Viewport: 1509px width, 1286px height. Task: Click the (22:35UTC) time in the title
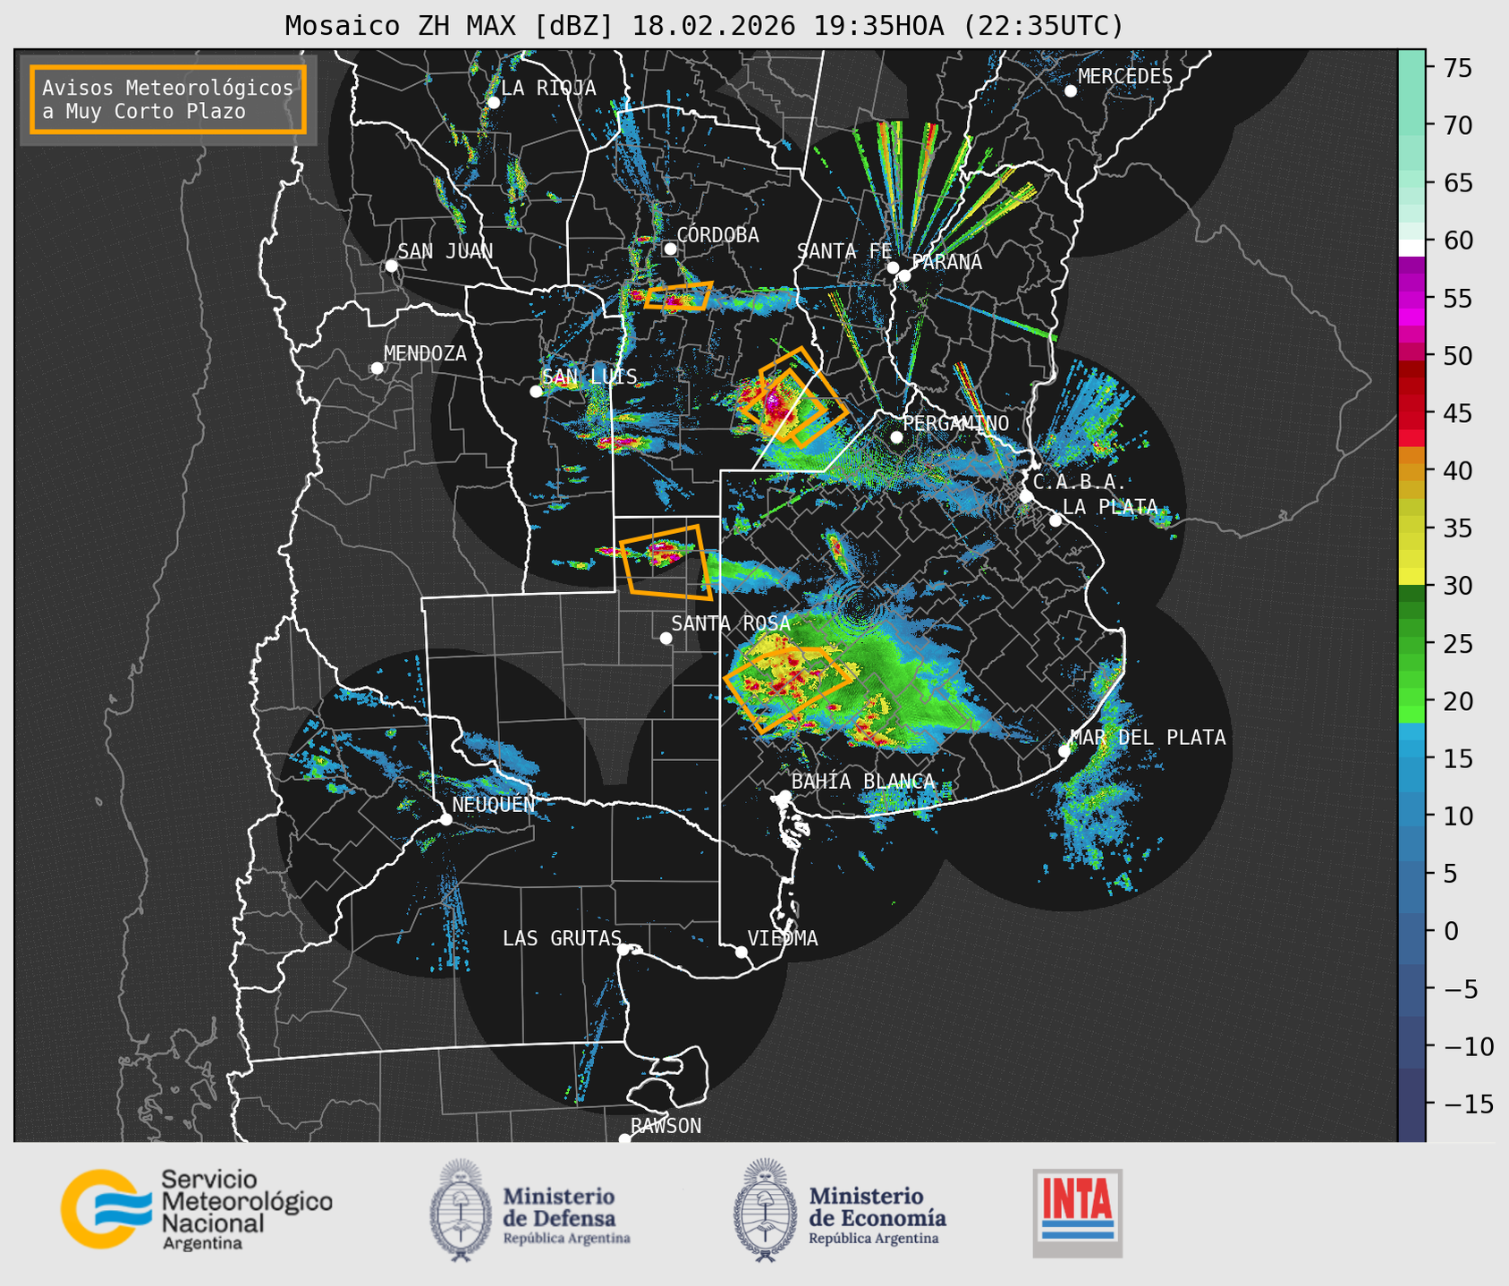click(x=1043, y=26)
